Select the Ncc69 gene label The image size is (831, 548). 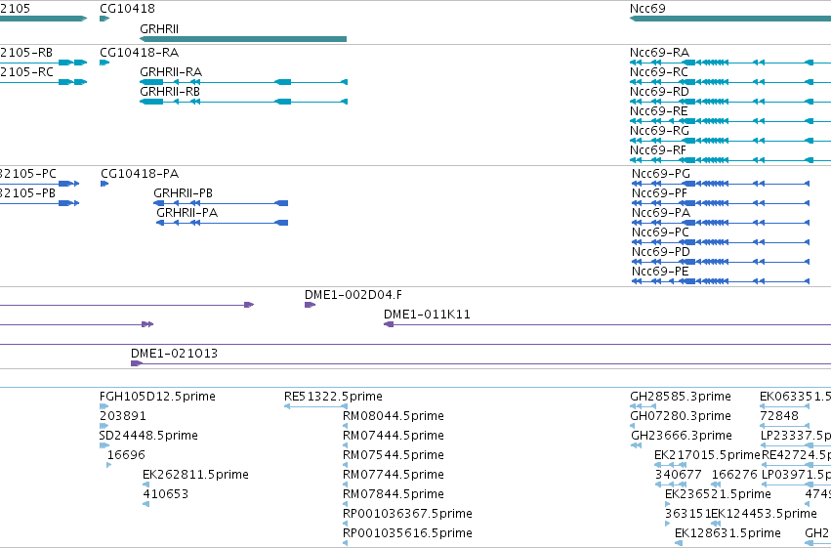[647, 9]
